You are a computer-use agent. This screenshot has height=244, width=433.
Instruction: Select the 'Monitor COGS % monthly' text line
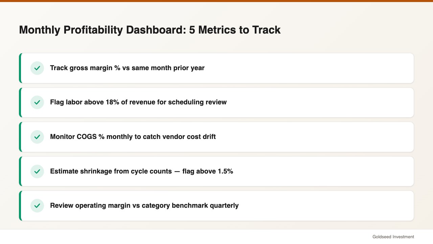pos(133,137)
